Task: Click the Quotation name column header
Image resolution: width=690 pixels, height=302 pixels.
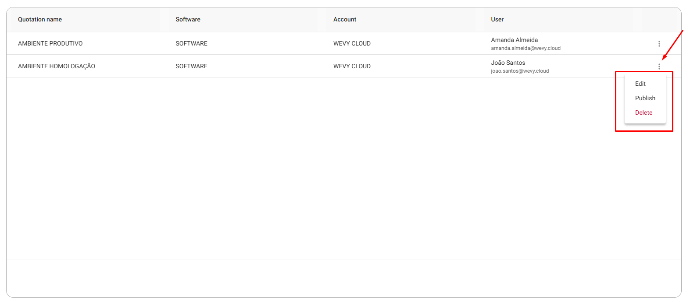Action: [x=40, y=19]
